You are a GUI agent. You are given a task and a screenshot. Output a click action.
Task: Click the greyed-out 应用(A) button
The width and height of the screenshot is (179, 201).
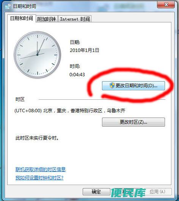[158, 192]
